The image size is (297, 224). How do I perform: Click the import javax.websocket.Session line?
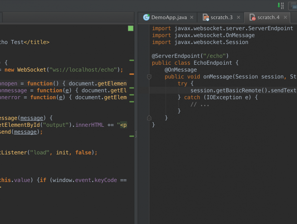tap(200, 42)
